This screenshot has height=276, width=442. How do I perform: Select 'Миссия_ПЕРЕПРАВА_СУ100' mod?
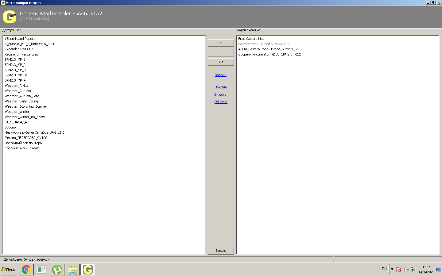point(26,138)
